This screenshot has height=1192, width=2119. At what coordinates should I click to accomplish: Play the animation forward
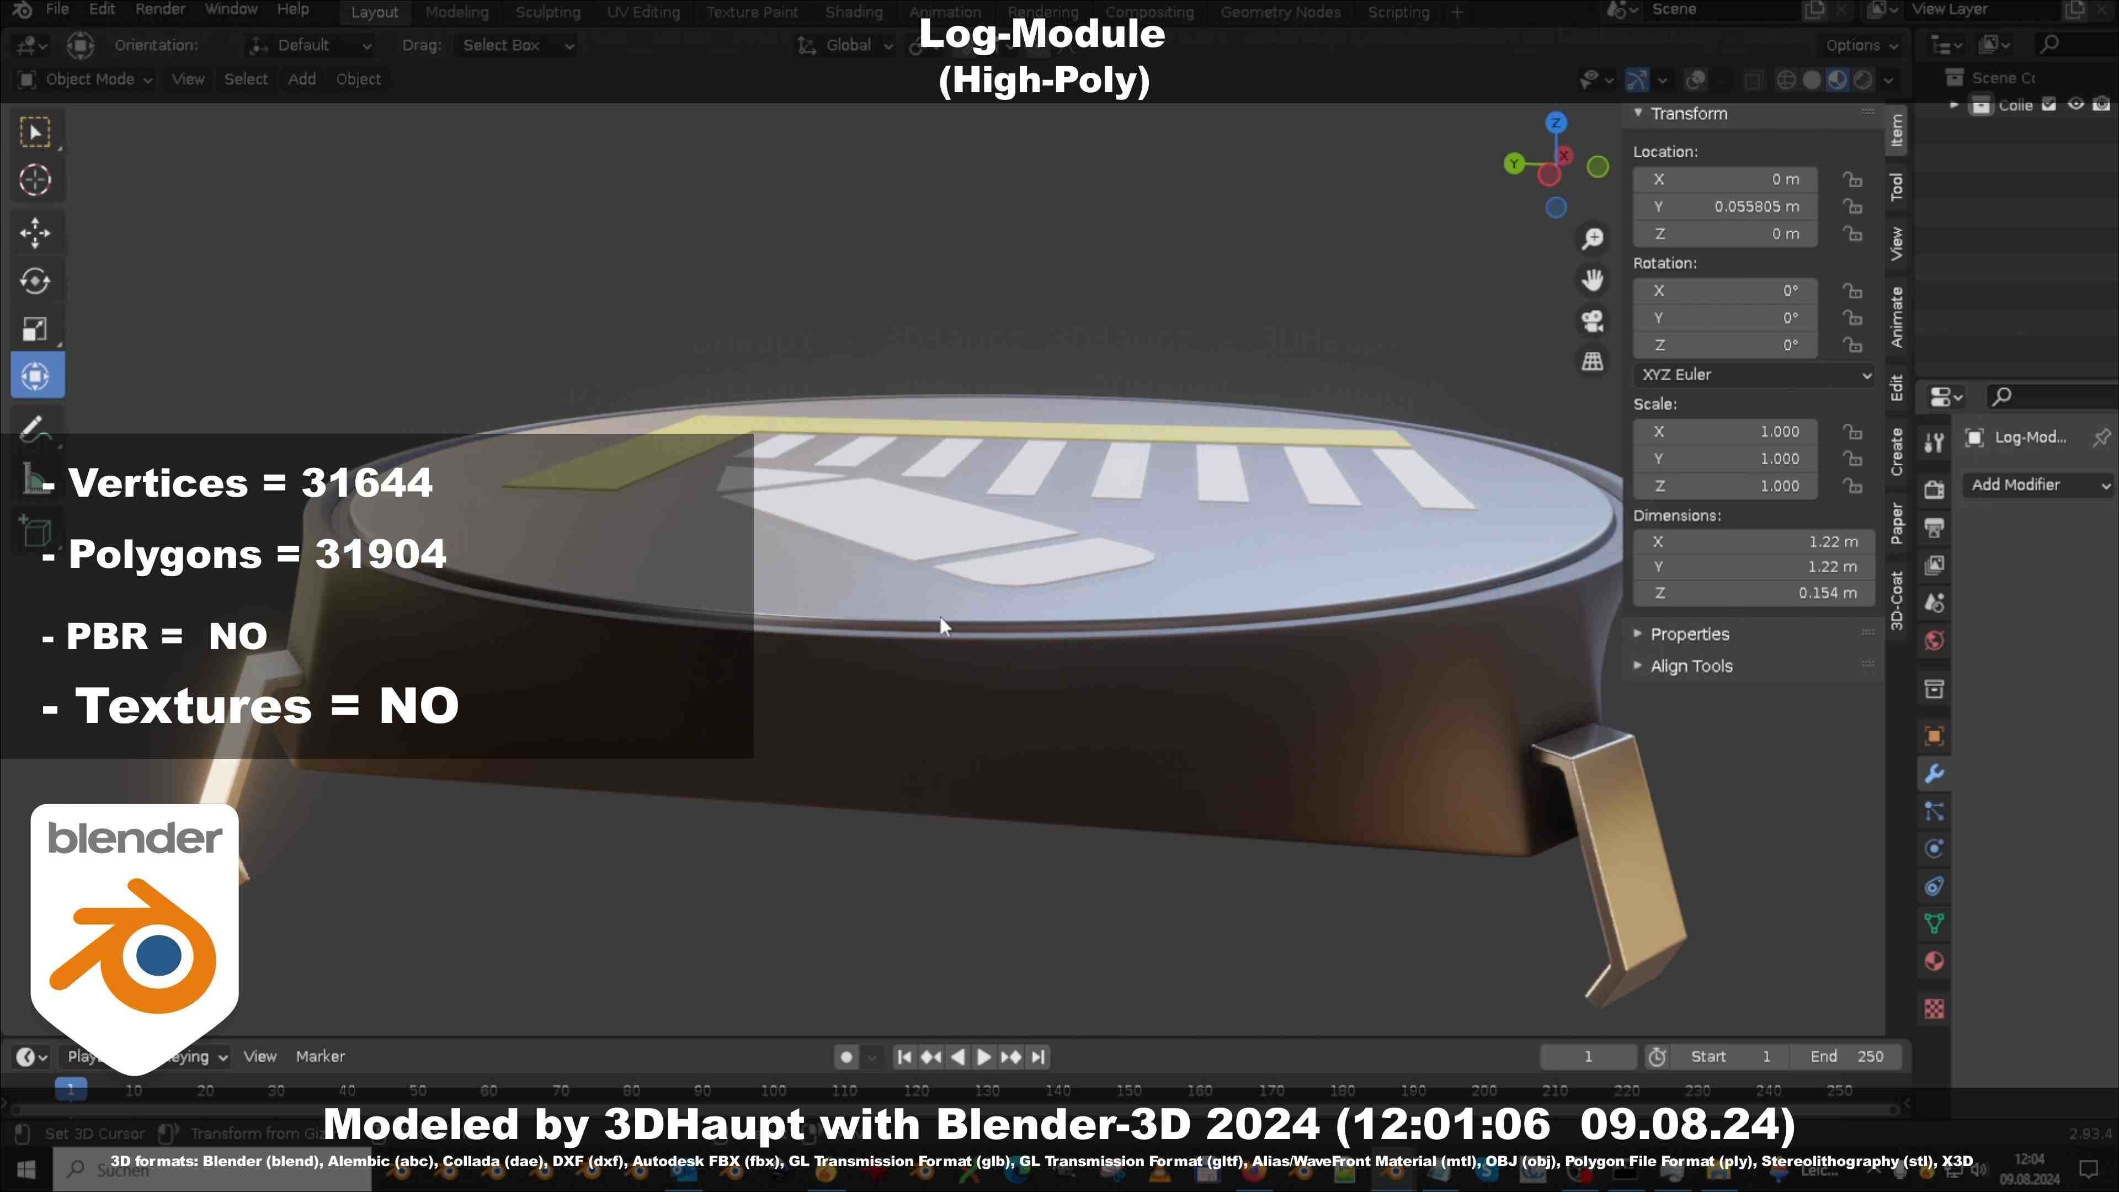pyautogui.click(x=984, y=1057)
